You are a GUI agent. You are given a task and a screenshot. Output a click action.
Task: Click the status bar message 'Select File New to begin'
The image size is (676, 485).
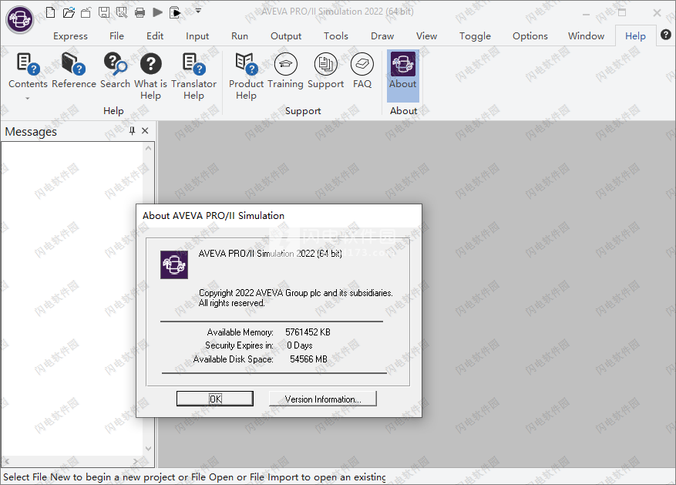(194, 477)
